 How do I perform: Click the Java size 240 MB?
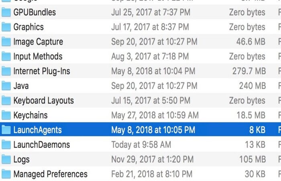click(252, 86)
